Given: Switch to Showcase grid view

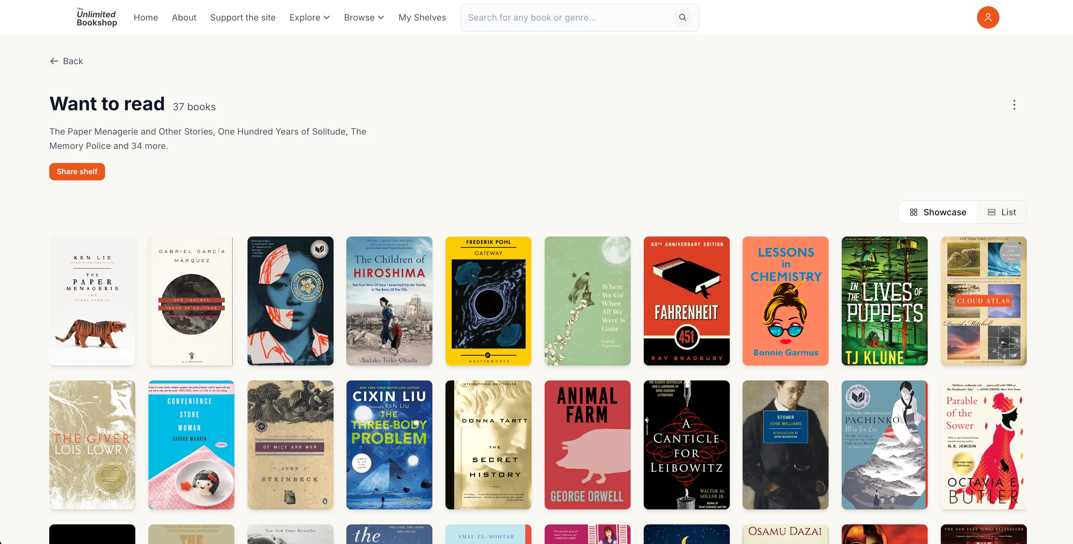Looking at the screenshot, I should [x=938, y=212].
